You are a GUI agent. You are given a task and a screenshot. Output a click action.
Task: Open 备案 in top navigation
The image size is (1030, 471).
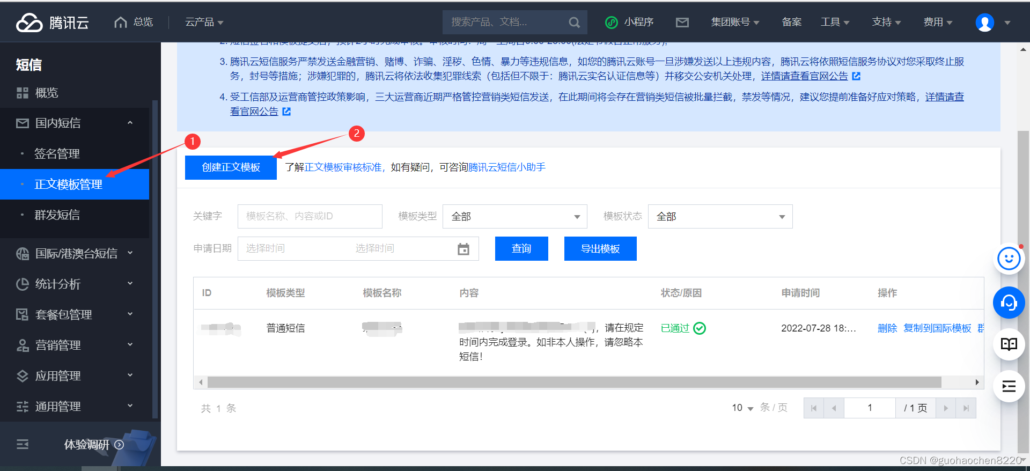point(791,22)
